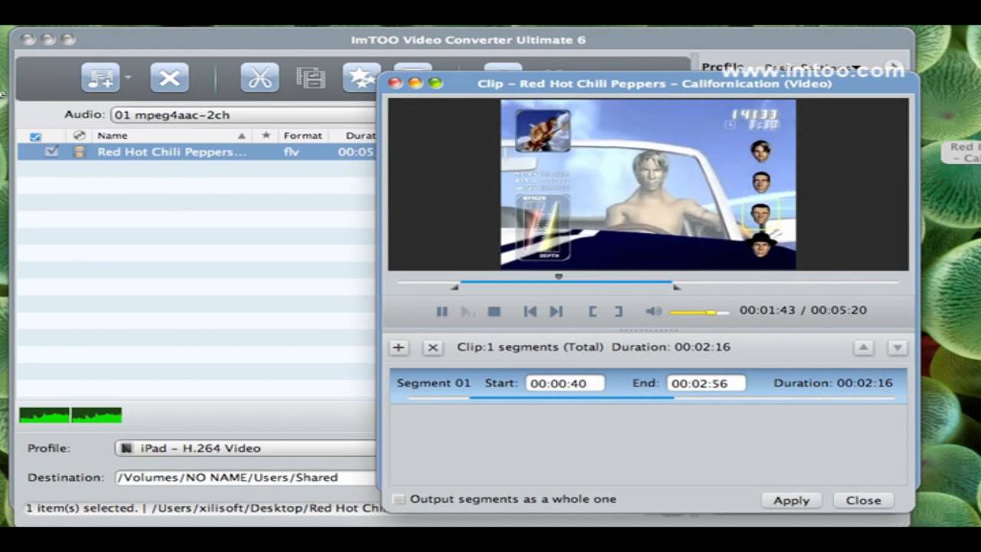
Task: Click the Format column header
Action: (303, 136)
